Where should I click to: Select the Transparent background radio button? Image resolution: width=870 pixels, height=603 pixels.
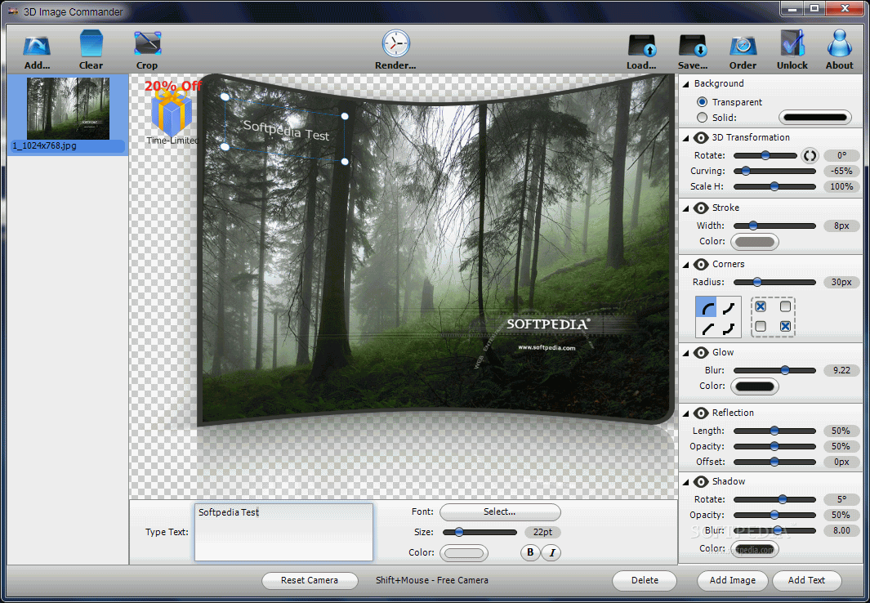pos(702,102)
